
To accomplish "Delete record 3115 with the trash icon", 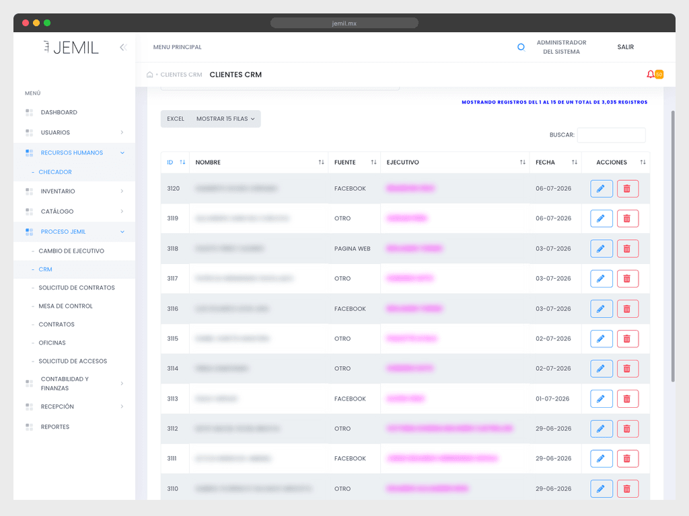I will 628,339.
